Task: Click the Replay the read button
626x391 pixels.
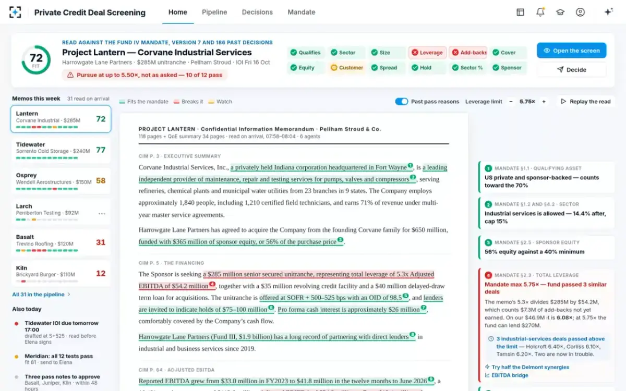Action: (x=585, y=102)
